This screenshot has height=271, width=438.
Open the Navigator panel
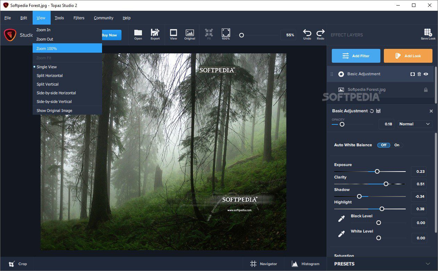(264, 264)
